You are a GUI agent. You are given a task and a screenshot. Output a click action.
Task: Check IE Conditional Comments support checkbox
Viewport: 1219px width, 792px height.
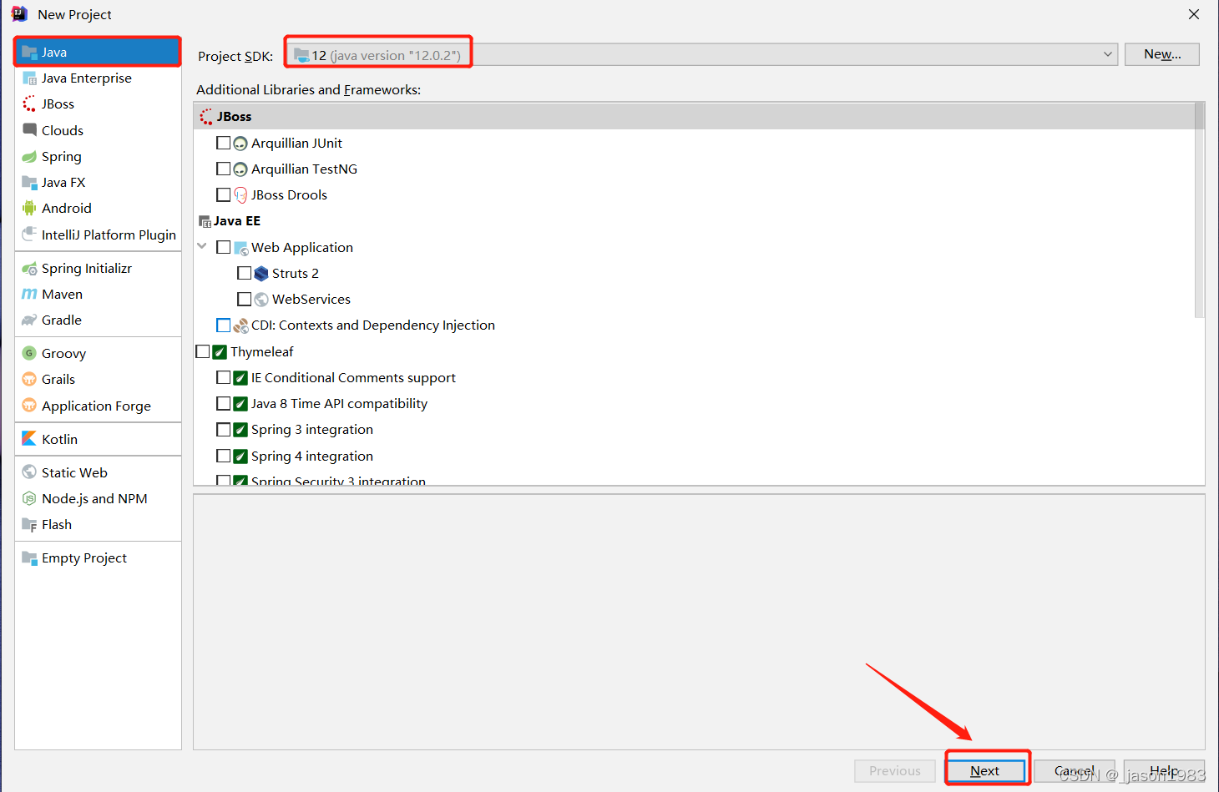pyautogui.click(x=223, y=377)
